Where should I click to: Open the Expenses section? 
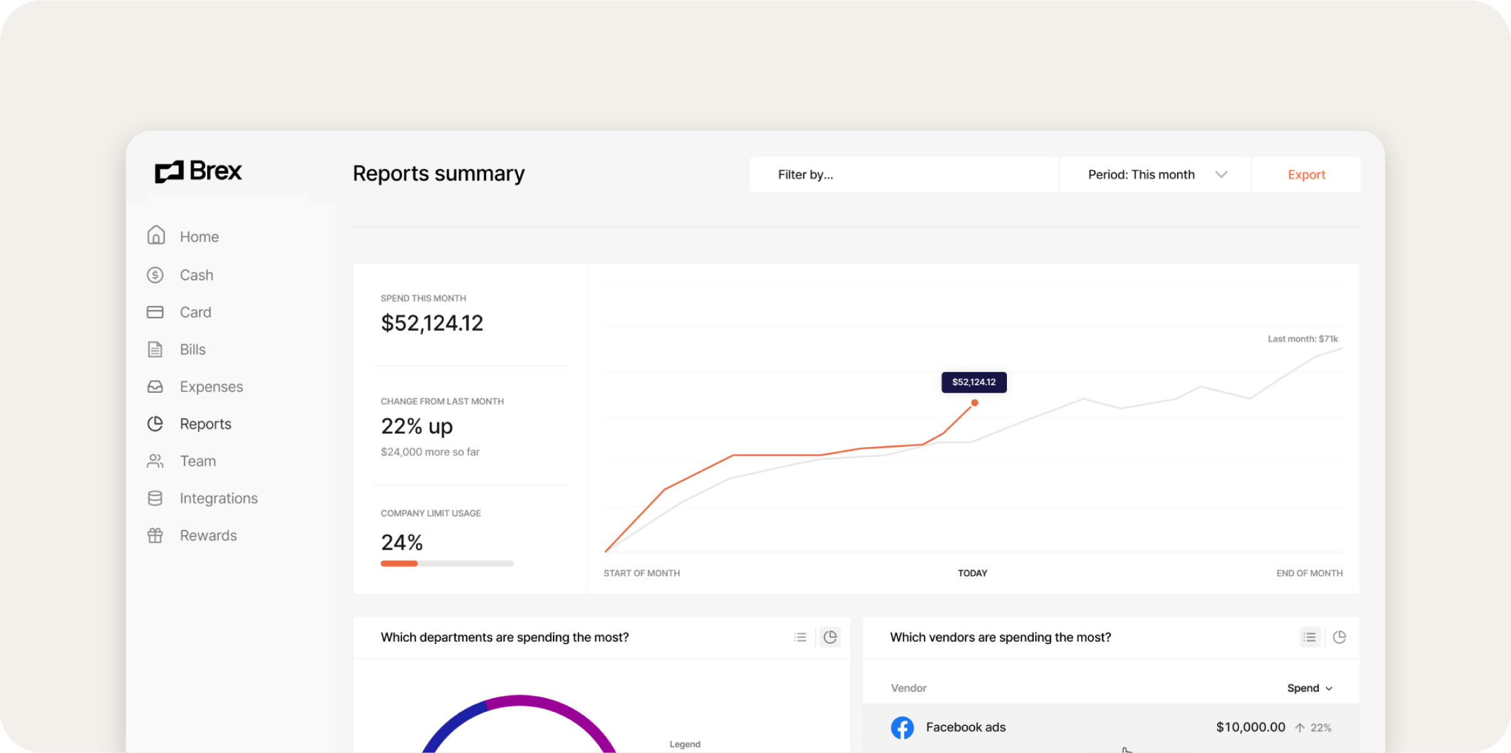(211, 387)
